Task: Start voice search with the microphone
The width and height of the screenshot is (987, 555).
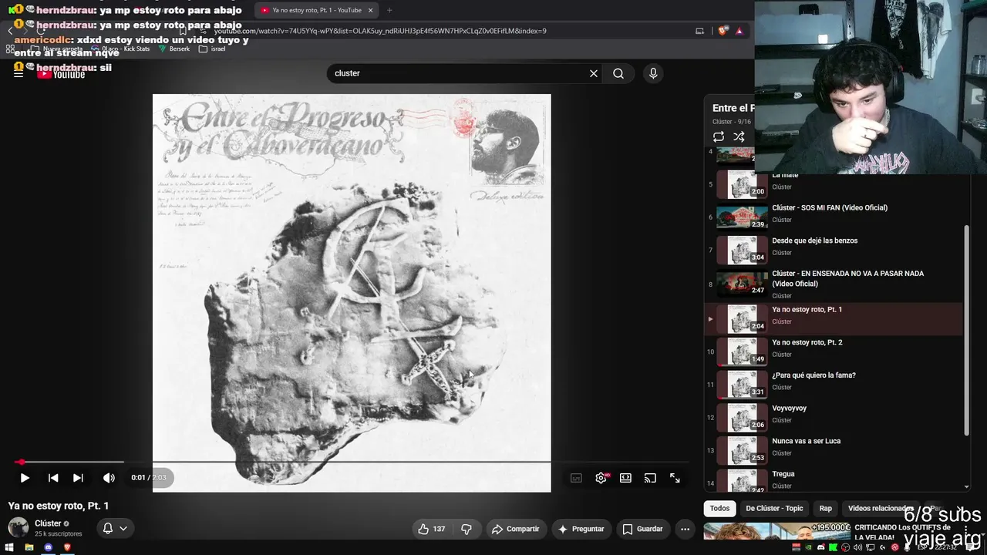Action: tap(653, 73)
